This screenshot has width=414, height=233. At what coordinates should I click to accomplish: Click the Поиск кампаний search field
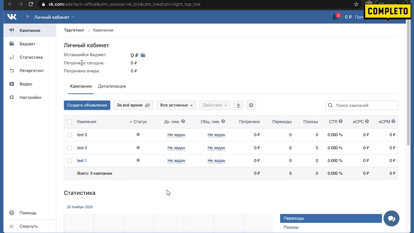[x=362, y=105]
